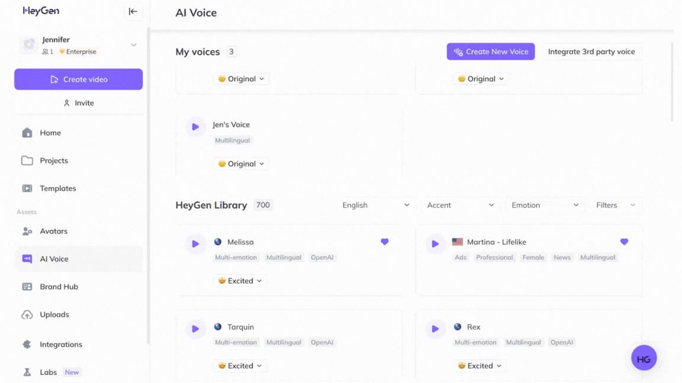Click the Create video button

[78, 79]
